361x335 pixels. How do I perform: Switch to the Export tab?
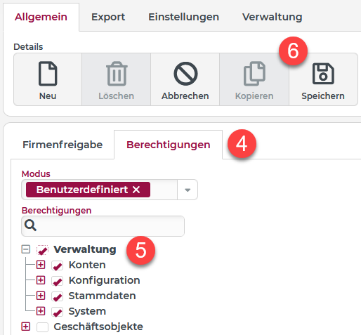point(108,17)
